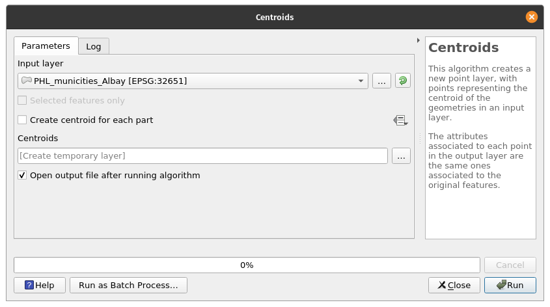Select the Parameters tab
The image size is (550, 307).
[46, 46]
